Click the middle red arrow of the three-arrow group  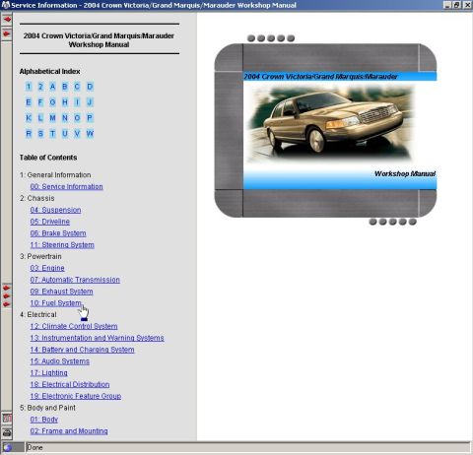(7, 296)
